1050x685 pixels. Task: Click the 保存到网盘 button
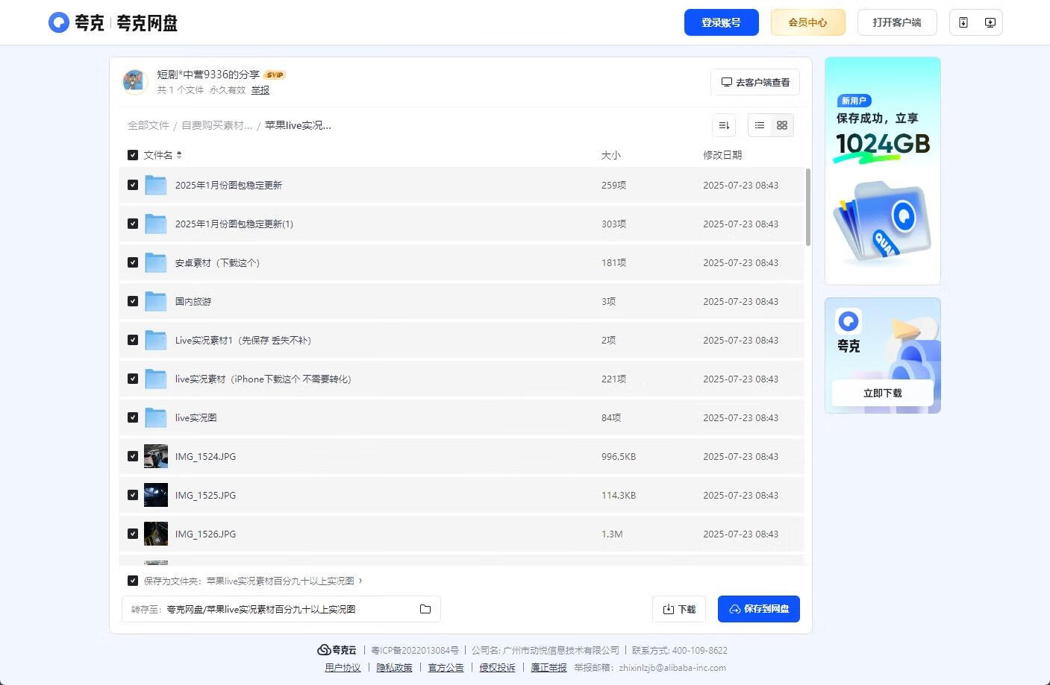(x=758, y=609)
